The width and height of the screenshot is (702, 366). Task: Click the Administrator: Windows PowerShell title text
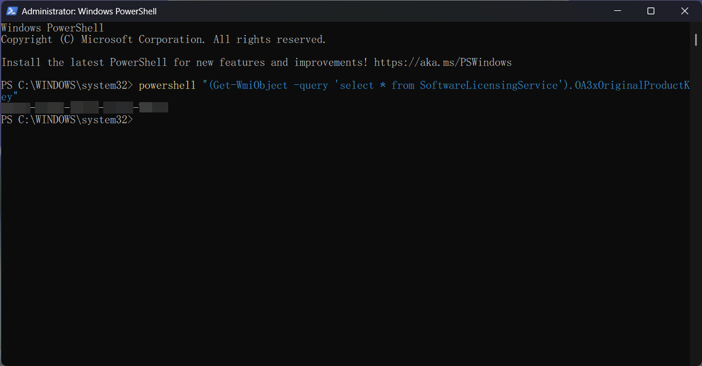(x=89, y=10)
